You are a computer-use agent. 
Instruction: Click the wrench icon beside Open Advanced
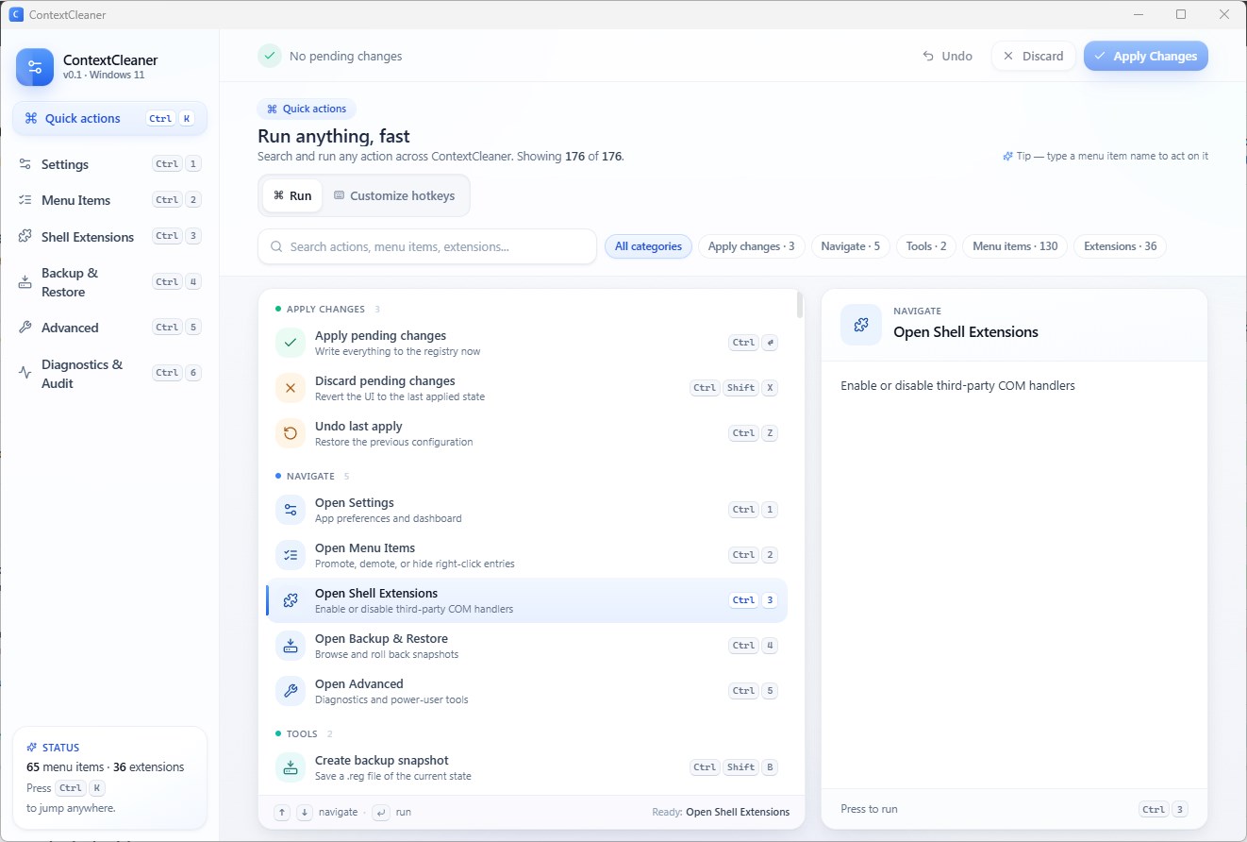click(291, 691)
